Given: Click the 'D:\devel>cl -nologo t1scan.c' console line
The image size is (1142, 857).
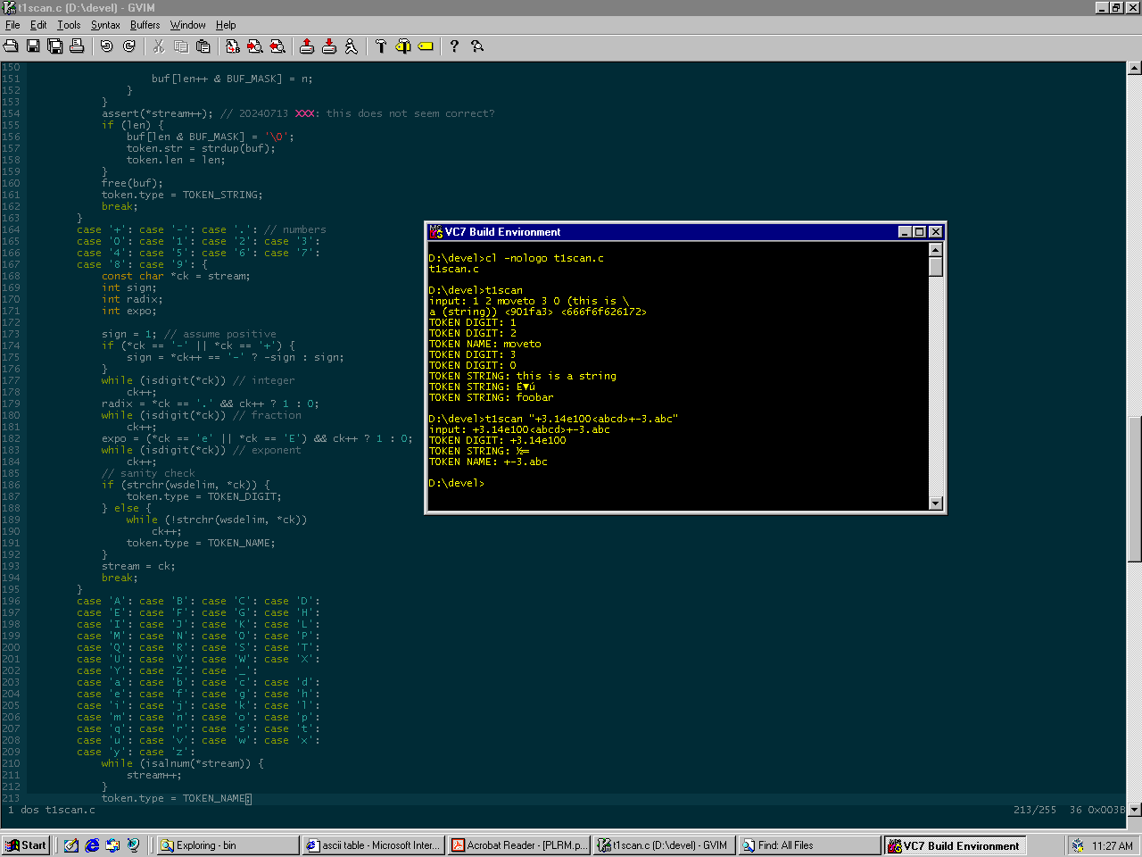Looking at the screenshot, I should [x=516, y=258].
